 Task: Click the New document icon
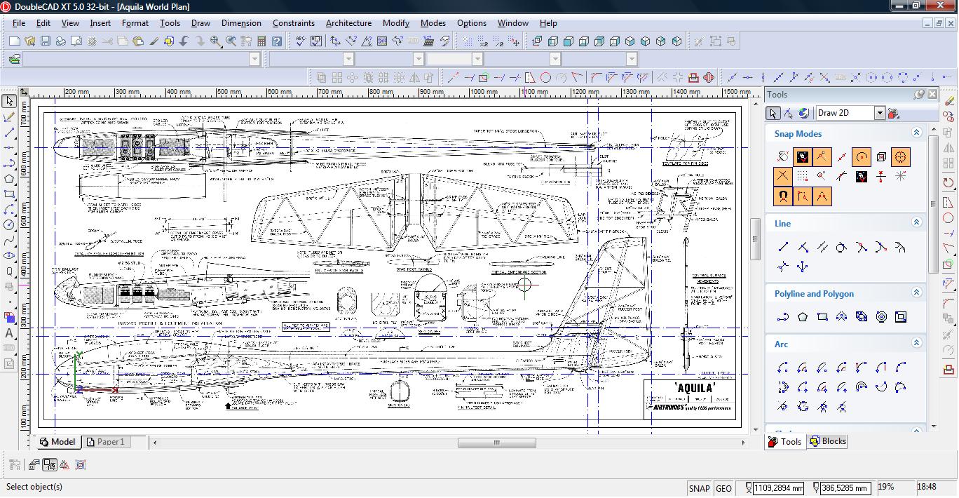[14, 41]
